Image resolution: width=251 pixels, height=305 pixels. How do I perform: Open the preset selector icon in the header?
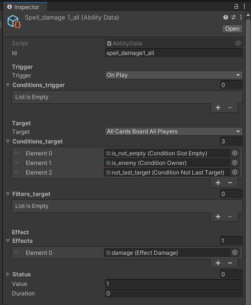[233, 17]
